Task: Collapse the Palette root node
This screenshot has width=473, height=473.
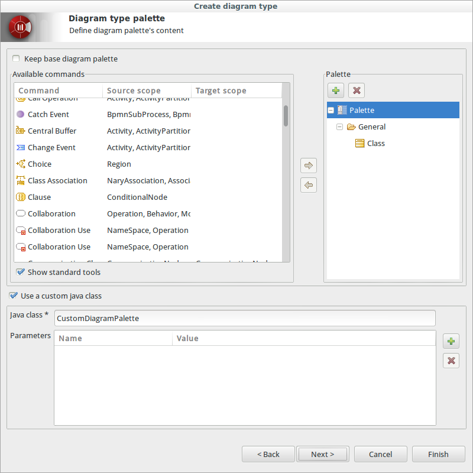Action: 331,111
